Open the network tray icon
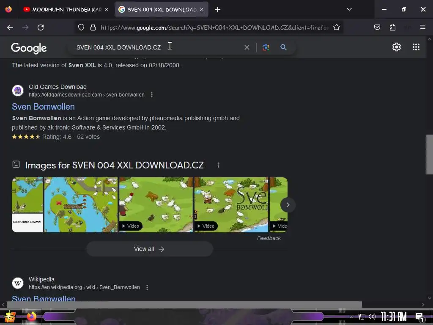Viewport: 433px width, 325px height. pyautogui.click(x=362, y=317)
